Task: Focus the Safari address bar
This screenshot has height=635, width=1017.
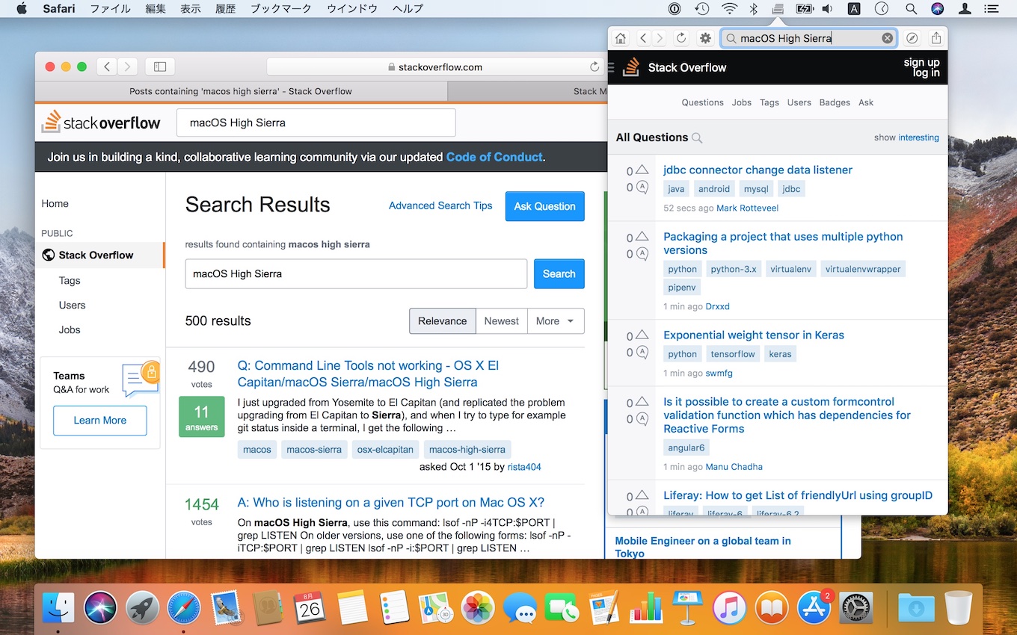Action: 436,66
